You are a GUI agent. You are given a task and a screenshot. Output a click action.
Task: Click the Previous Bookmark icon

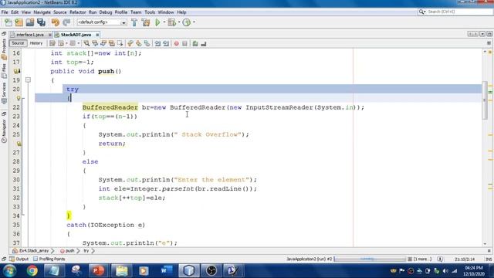click(x=130, y=43)
